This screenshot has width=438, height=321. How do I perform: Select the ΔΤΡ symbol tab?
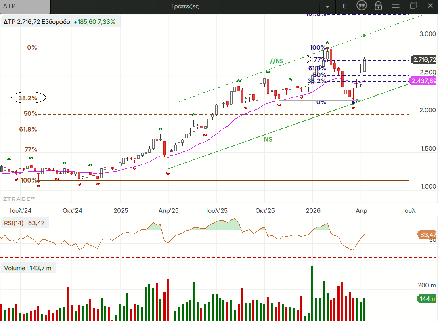[25, 6]
